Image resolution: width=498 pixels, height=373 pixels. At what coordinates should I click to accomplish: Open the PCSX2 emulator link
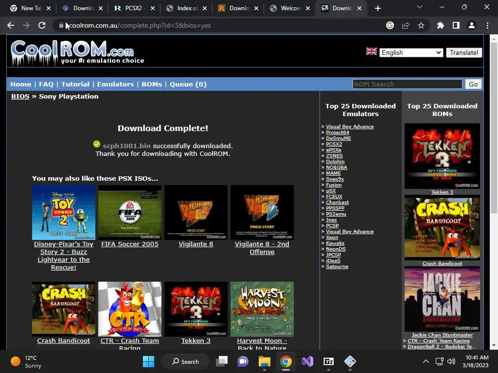pos(334,144)
